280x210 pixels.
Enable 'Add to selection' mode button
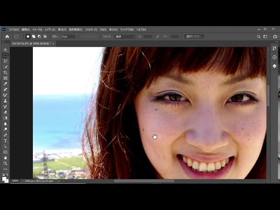coord(34,37)
